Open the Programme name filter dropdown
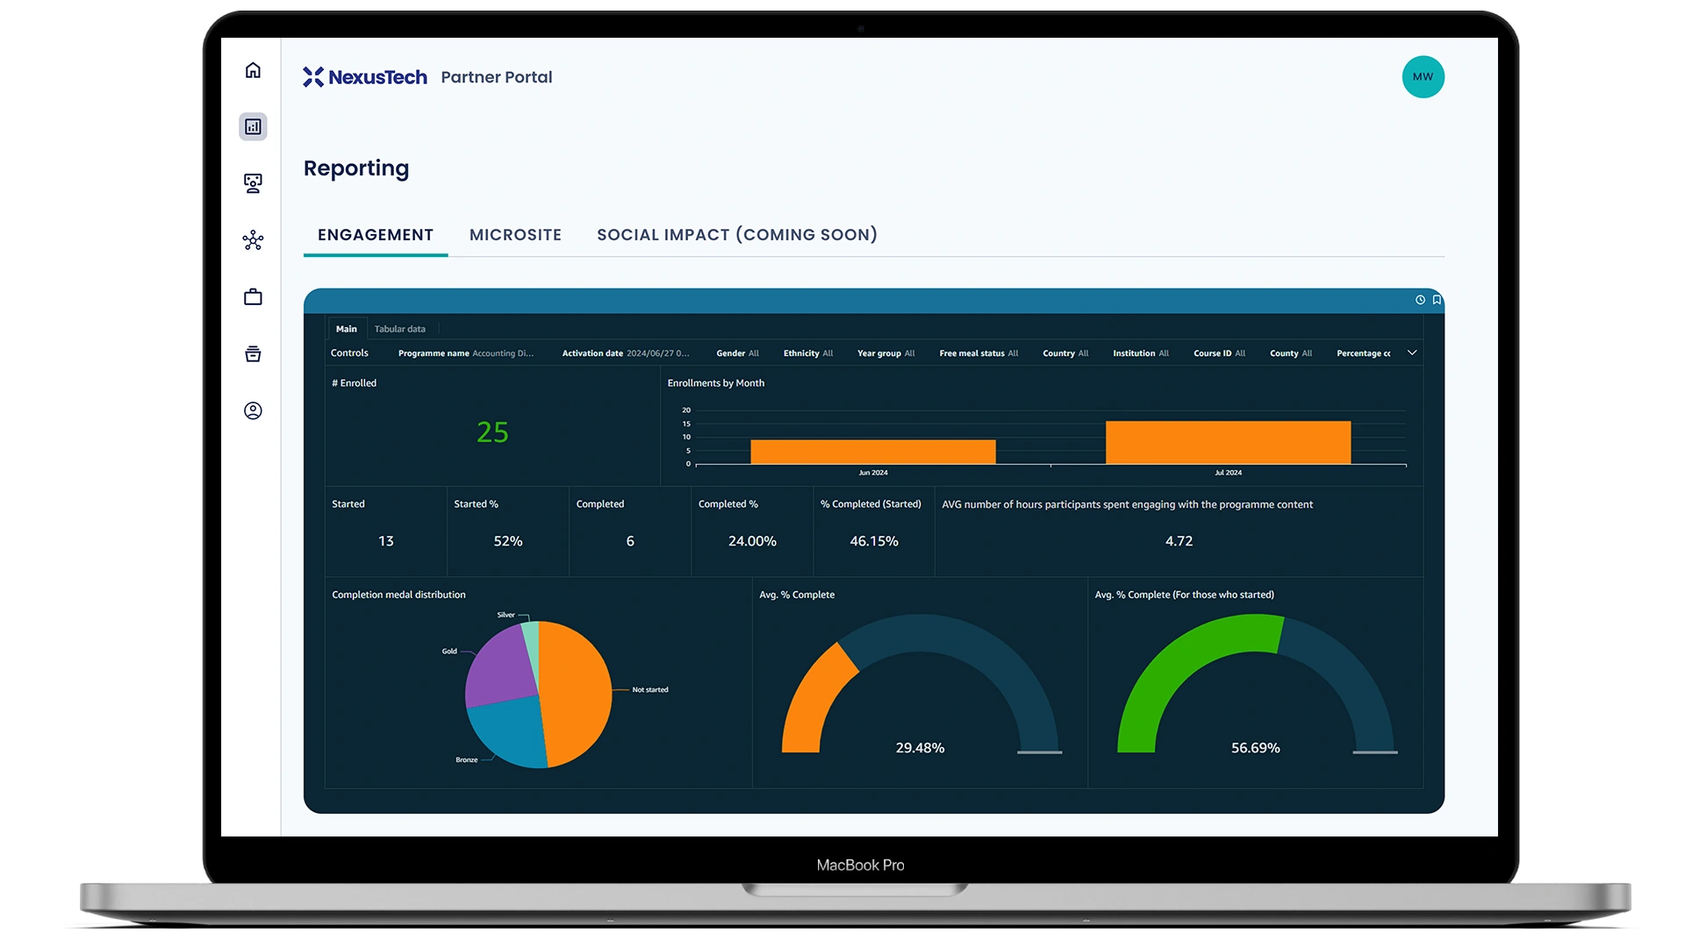Image resolution: width=1685 pixels, height=947 pixels. coord(465,353)
